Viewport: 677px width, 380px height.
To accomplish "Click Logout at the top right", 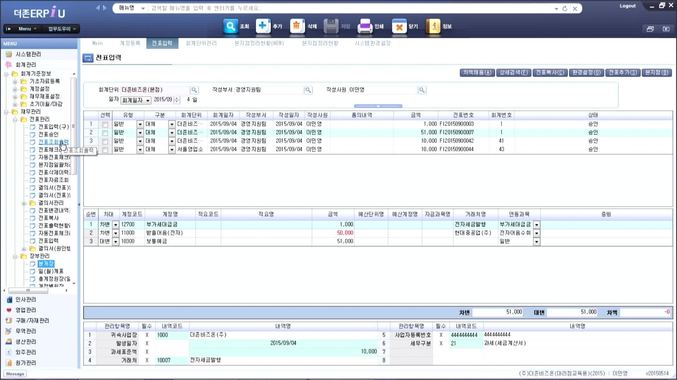I will point(628,6).
